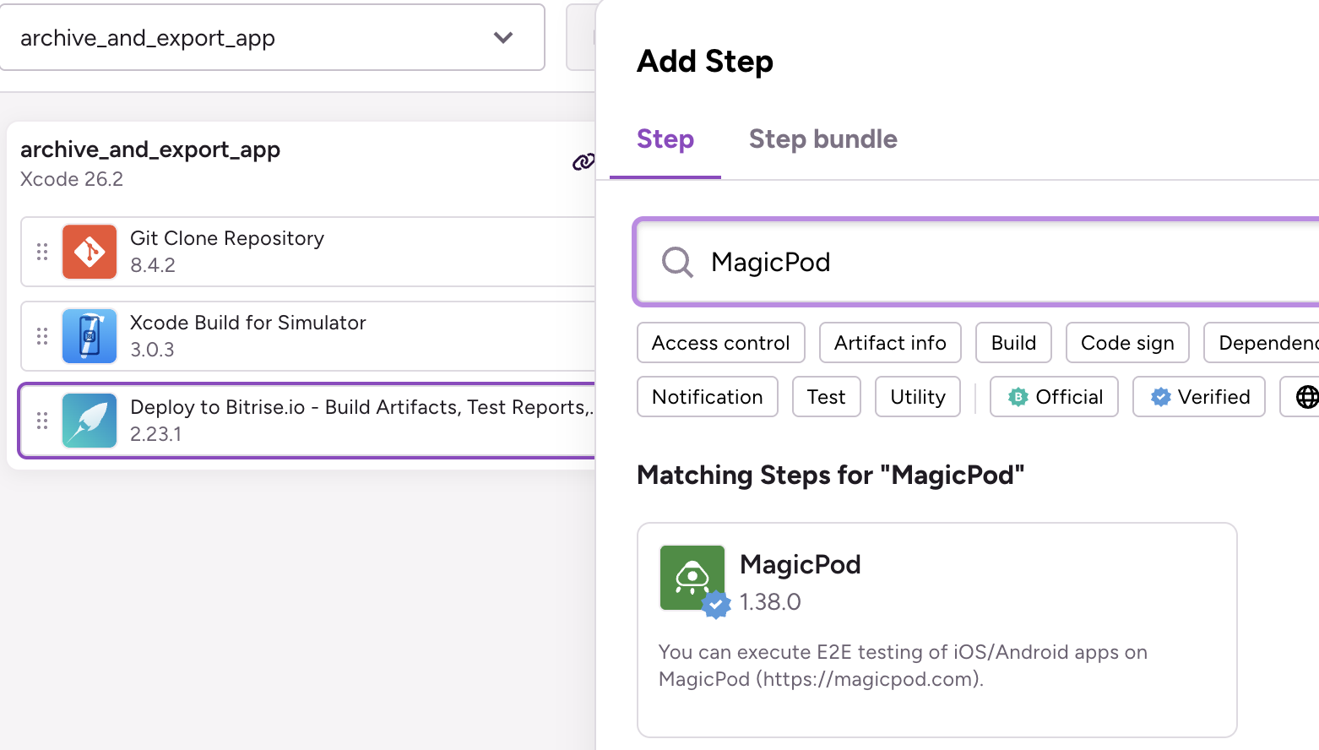Toggle the Dependency category filter
Image resolution: width=1319 pixels, height=750 pixels.
click(x=1262, y=343)
